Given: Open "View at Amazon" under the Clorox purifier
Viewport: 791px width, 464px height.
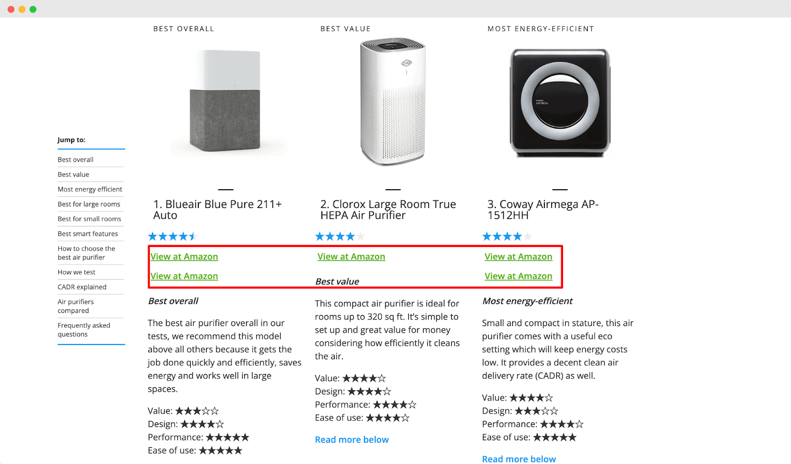Looking at the screenshot, I should (x=351, y=256).
